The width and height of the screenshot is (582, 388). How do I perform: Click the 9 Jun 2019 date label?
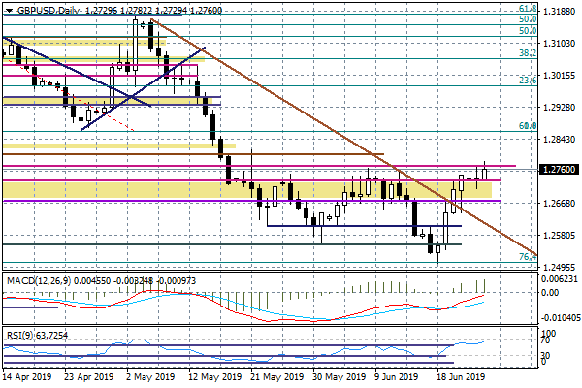(397, 377)
